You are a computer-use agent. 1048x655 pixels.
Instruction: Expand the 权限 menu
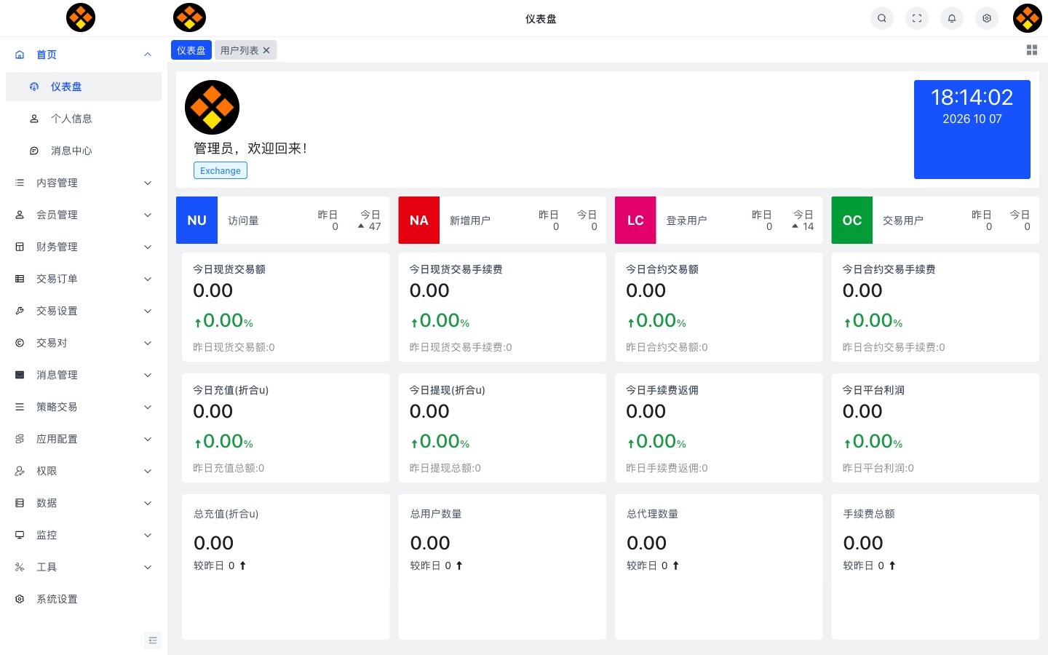(x=84, y=471)
